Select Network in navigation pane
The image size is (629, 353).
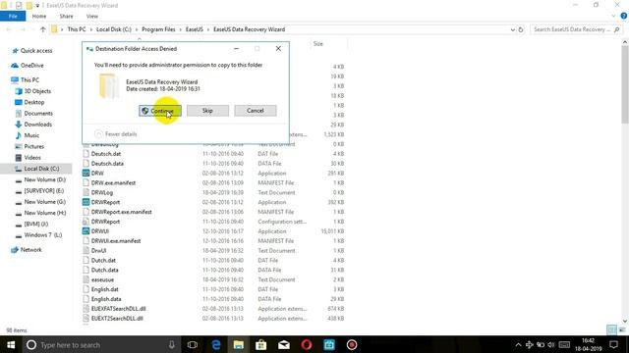[27, 250]
